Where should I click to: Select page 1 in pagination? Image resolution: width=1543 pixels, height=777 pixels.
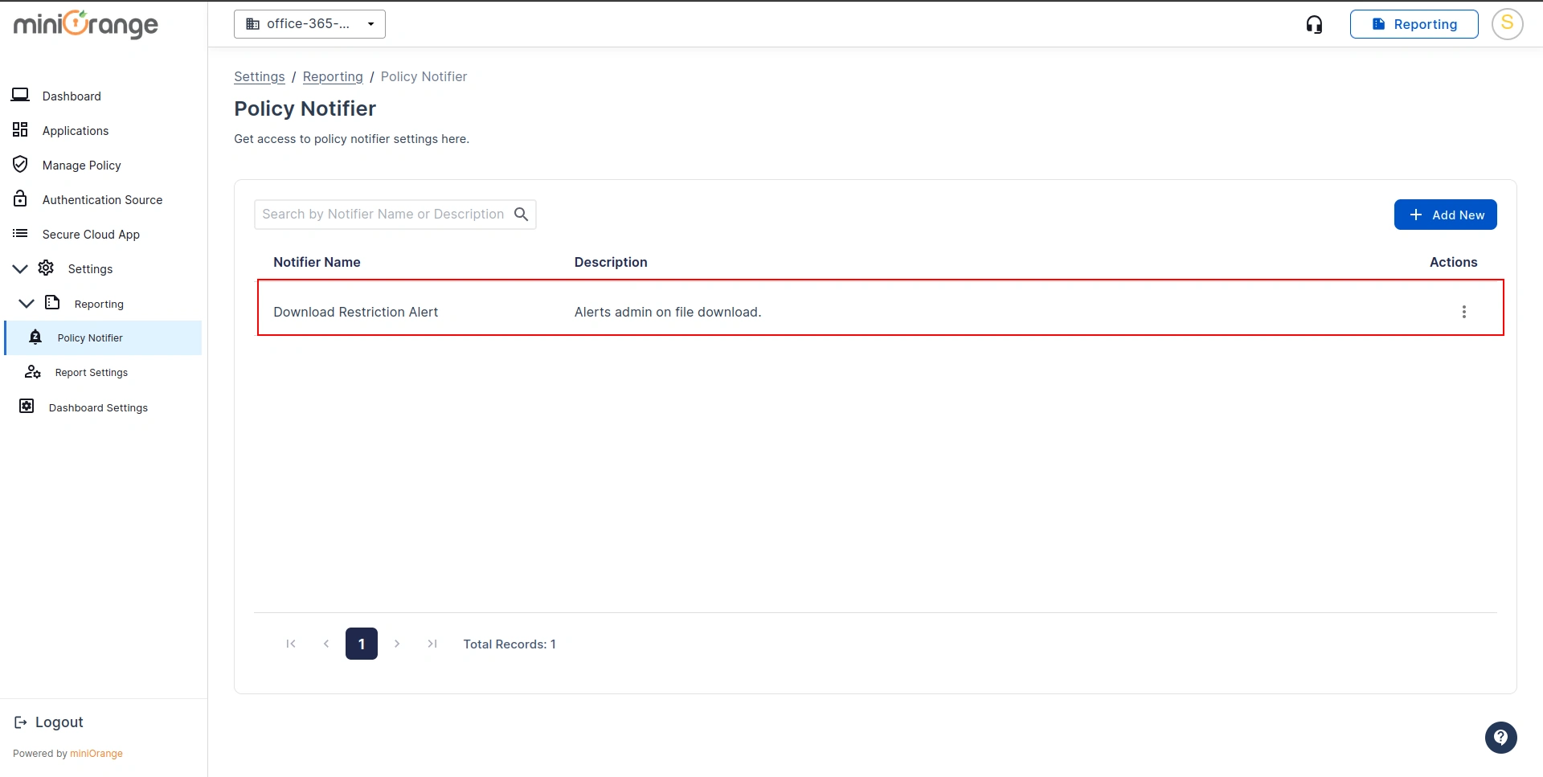(x=362, y=644)
